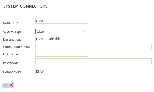Activate the empty Username text box
This screenshot has width=154, height=92.
(x=62, y=54)
